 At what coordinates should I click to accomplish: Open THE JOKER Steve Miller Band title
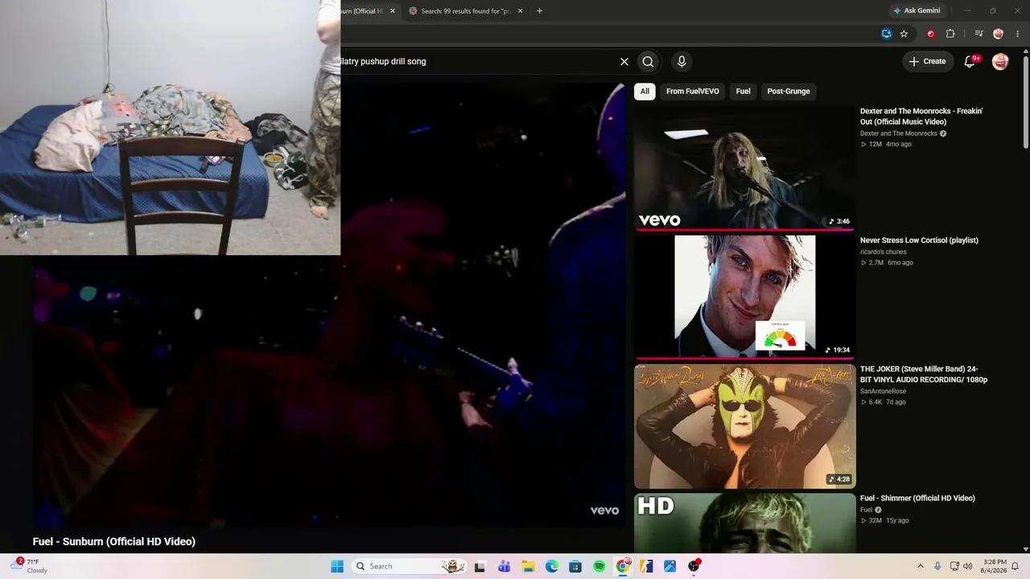coord(924,374)
